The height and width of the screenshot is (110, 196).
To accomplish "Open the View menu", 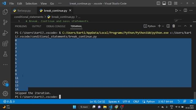I will (43, 3).
